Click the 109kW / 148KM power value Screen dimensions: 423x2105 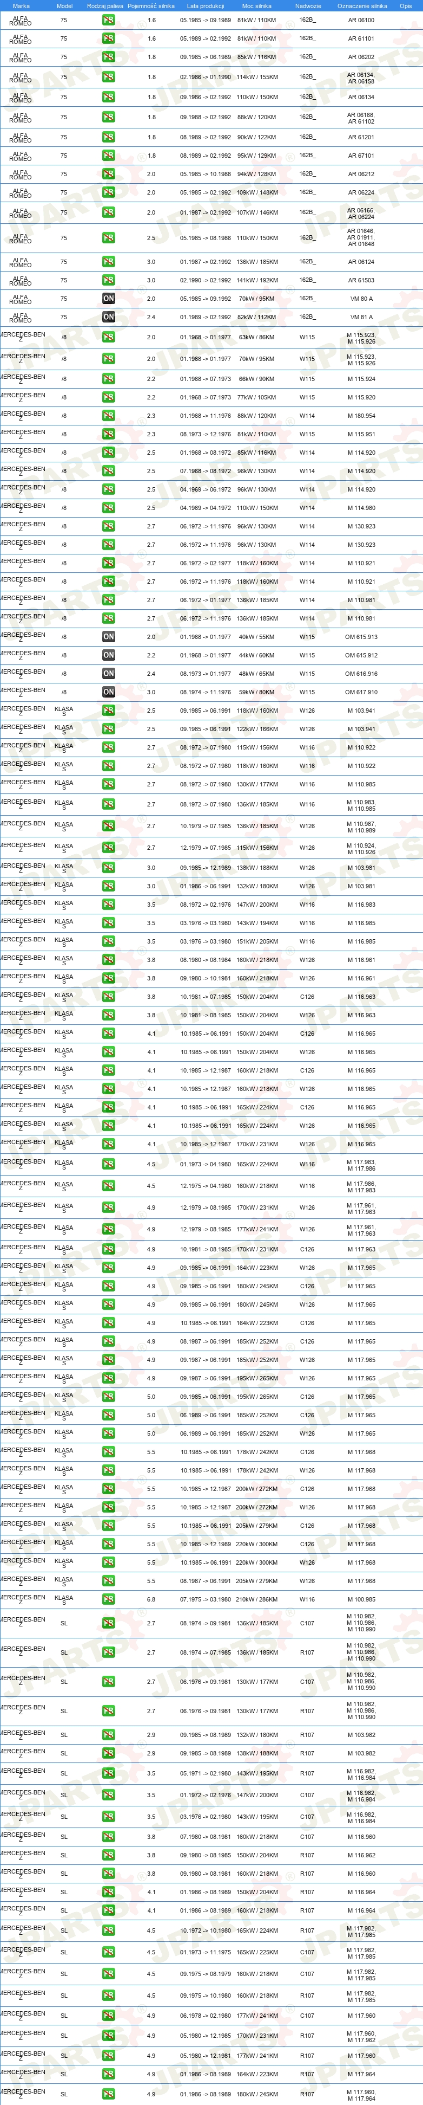click(257, 193)
